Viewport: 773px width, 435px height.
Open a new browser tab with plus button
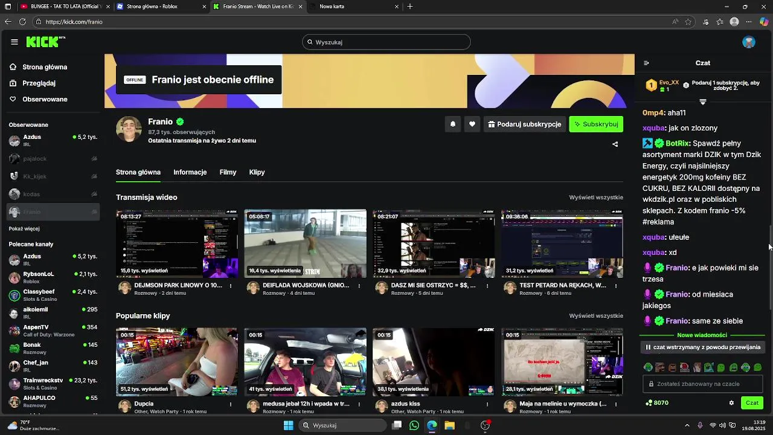pos(410,7)
